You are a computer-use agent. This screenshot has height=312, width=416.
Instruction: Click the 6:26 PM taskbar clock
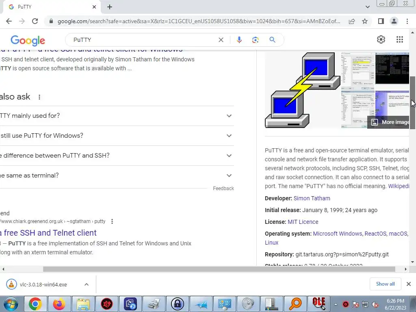tap(395, 304)
